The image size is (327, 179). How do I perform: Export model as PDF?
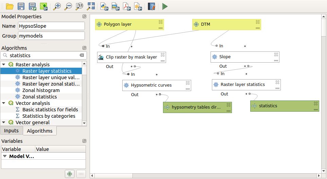(126, 6)
